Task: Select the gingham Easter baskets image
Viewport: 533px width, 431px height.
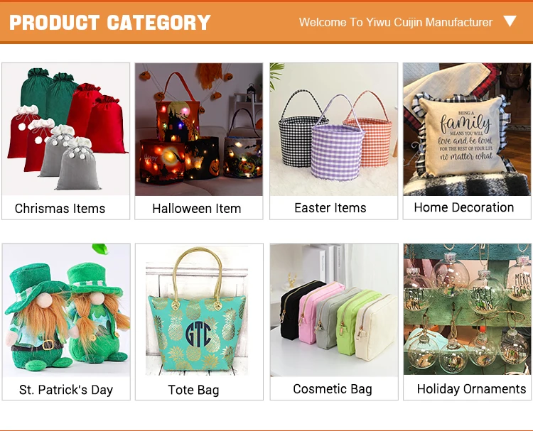Action: 334,129
